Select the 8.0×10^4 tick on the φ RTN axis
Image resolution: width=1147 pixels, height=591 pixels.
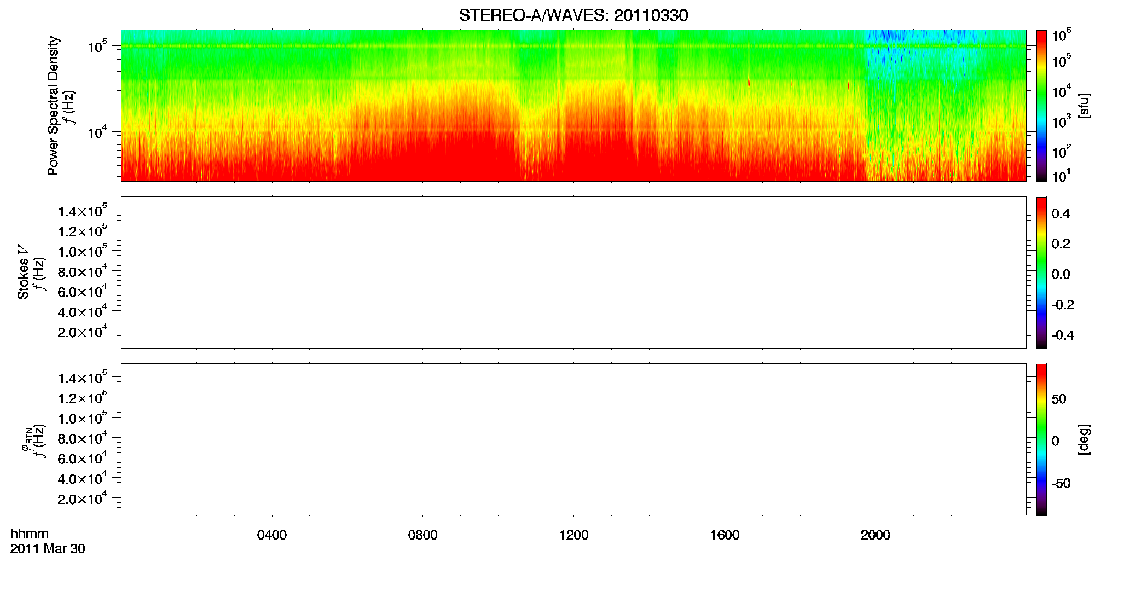coord(82,438)
